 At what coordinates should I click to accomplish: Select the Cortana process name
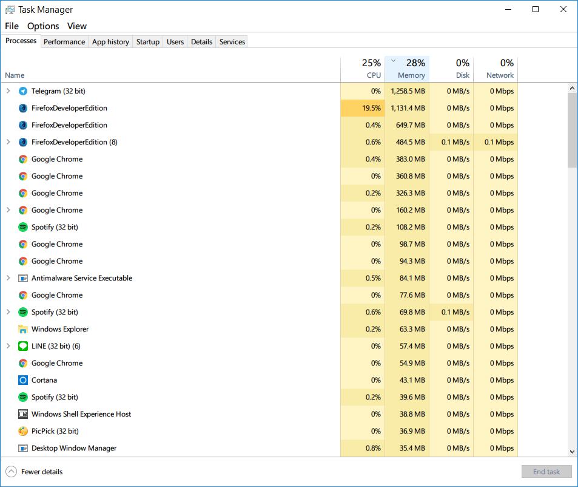44,380
